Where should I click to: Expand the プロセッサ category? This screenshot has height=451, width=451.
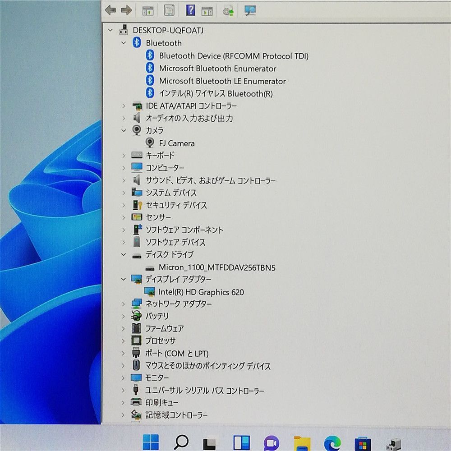pos(124,341)
